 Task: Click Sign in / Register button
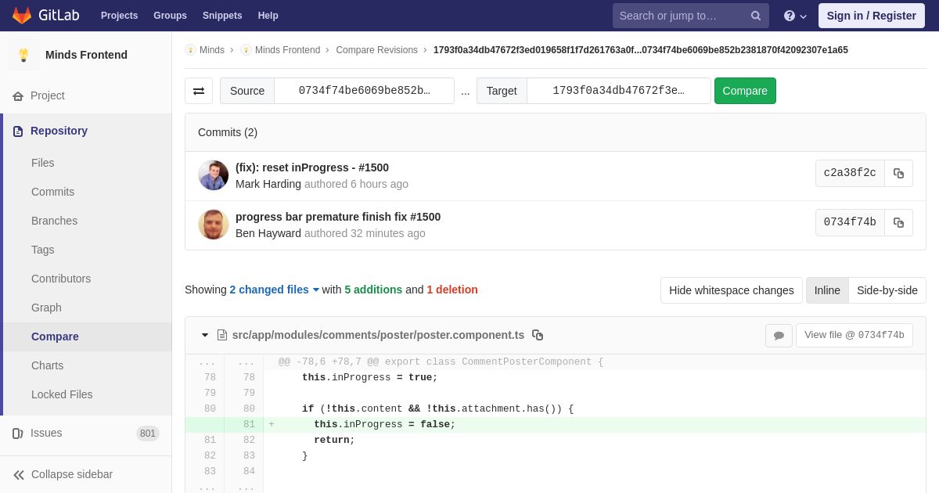point(871,16)
